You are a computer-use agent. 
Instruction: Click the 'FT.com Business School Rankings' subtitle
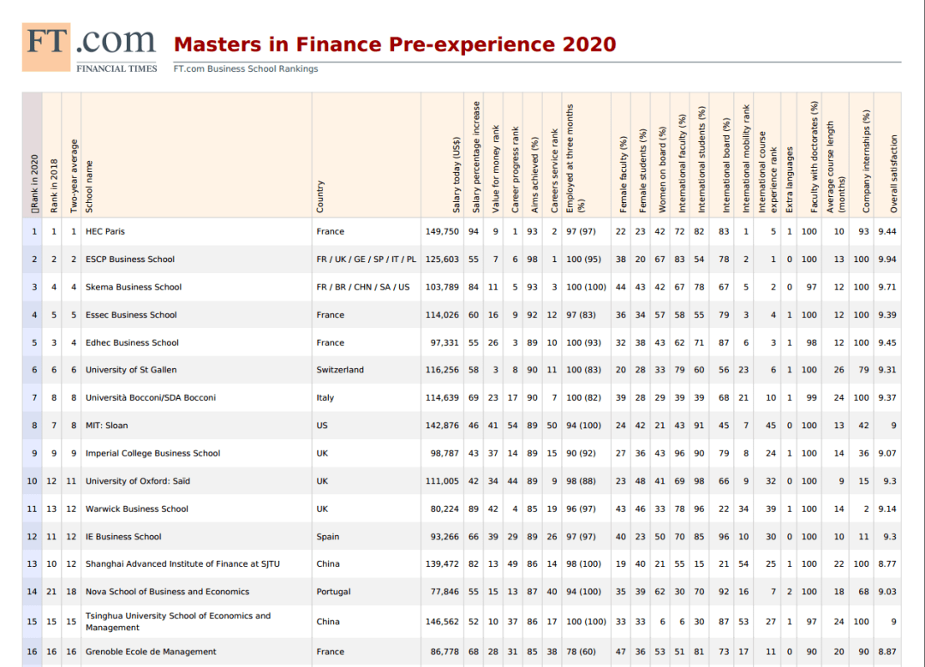coord(246,68)
